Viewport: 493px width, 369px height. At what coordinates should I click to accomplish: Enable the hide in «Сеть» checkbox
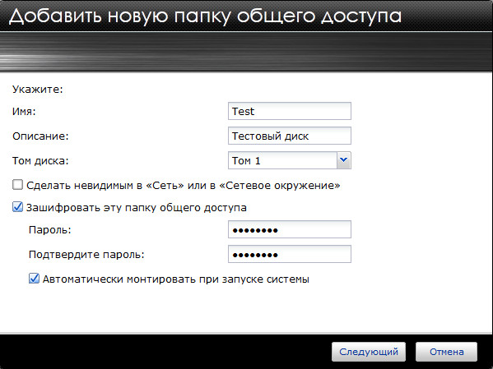point(17,185)
